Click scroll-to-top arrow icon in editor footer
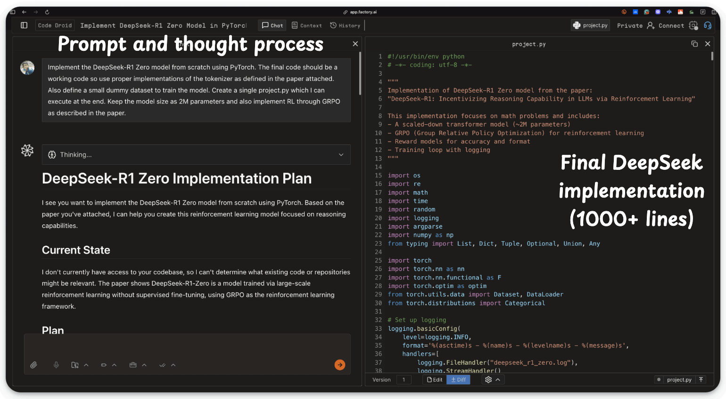 pos(701,380)
